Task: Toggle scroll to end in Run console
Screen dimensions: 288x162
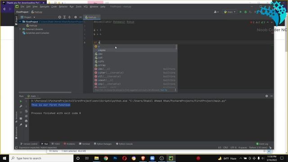Action: (26, 116)
